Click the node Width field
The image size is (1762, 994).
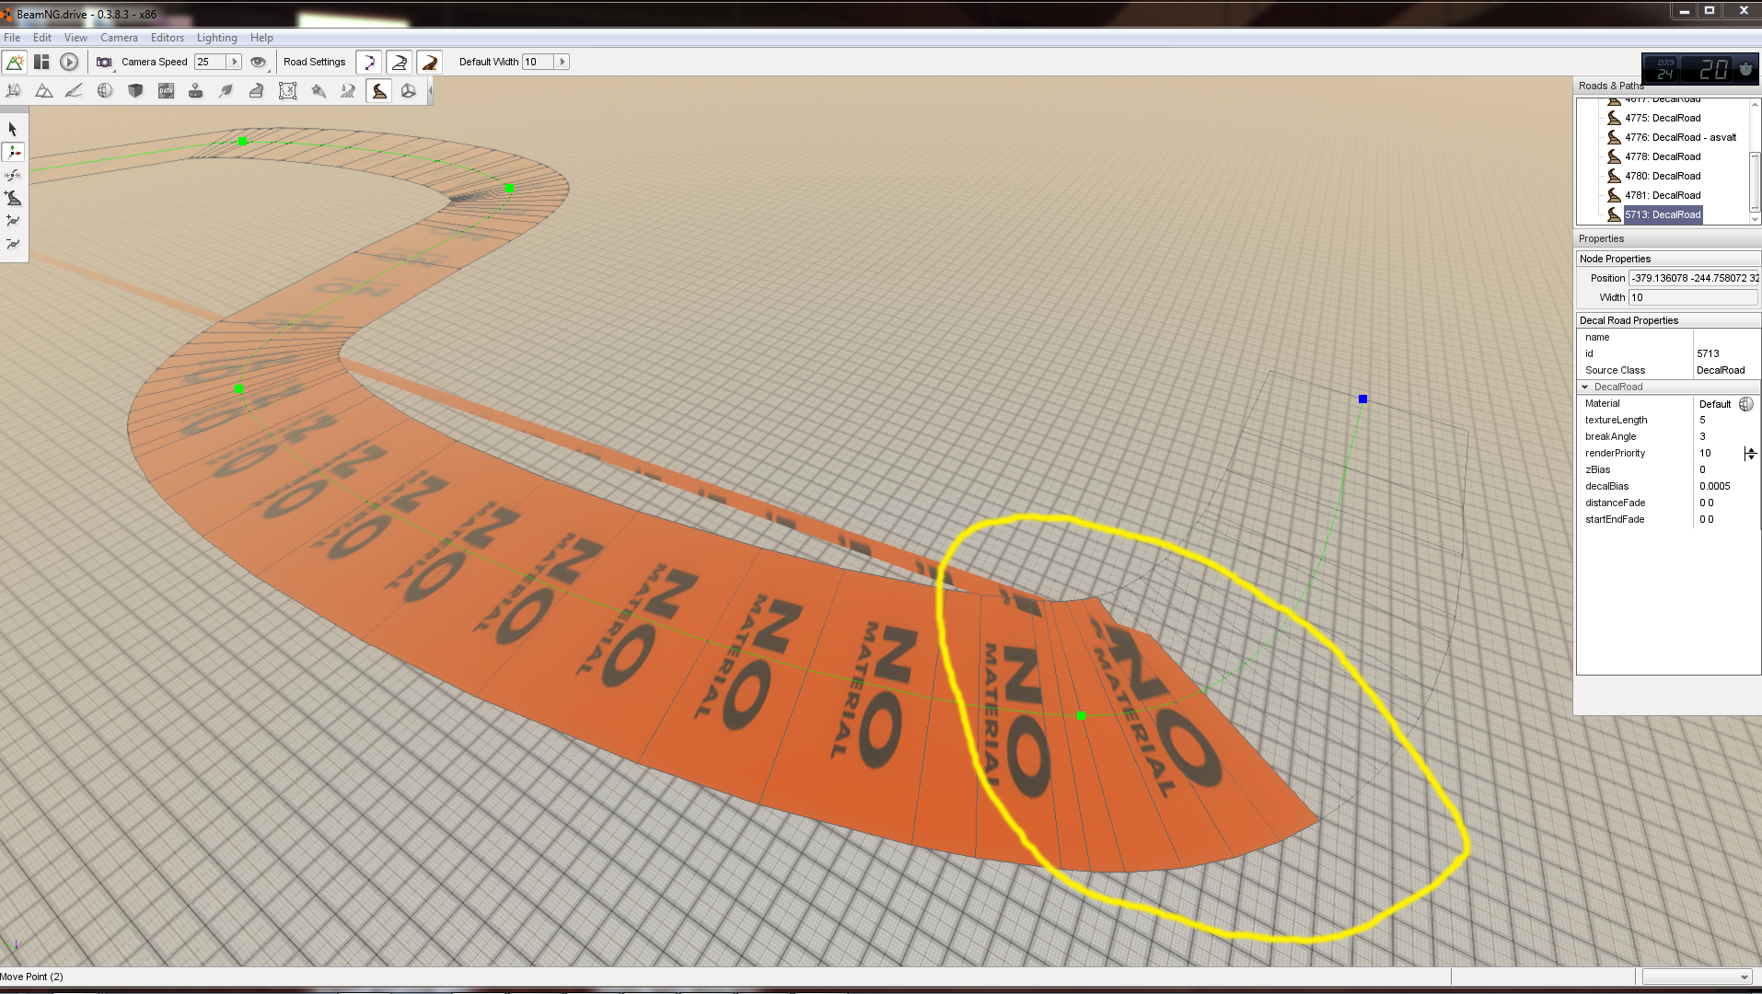[1694, 297]
